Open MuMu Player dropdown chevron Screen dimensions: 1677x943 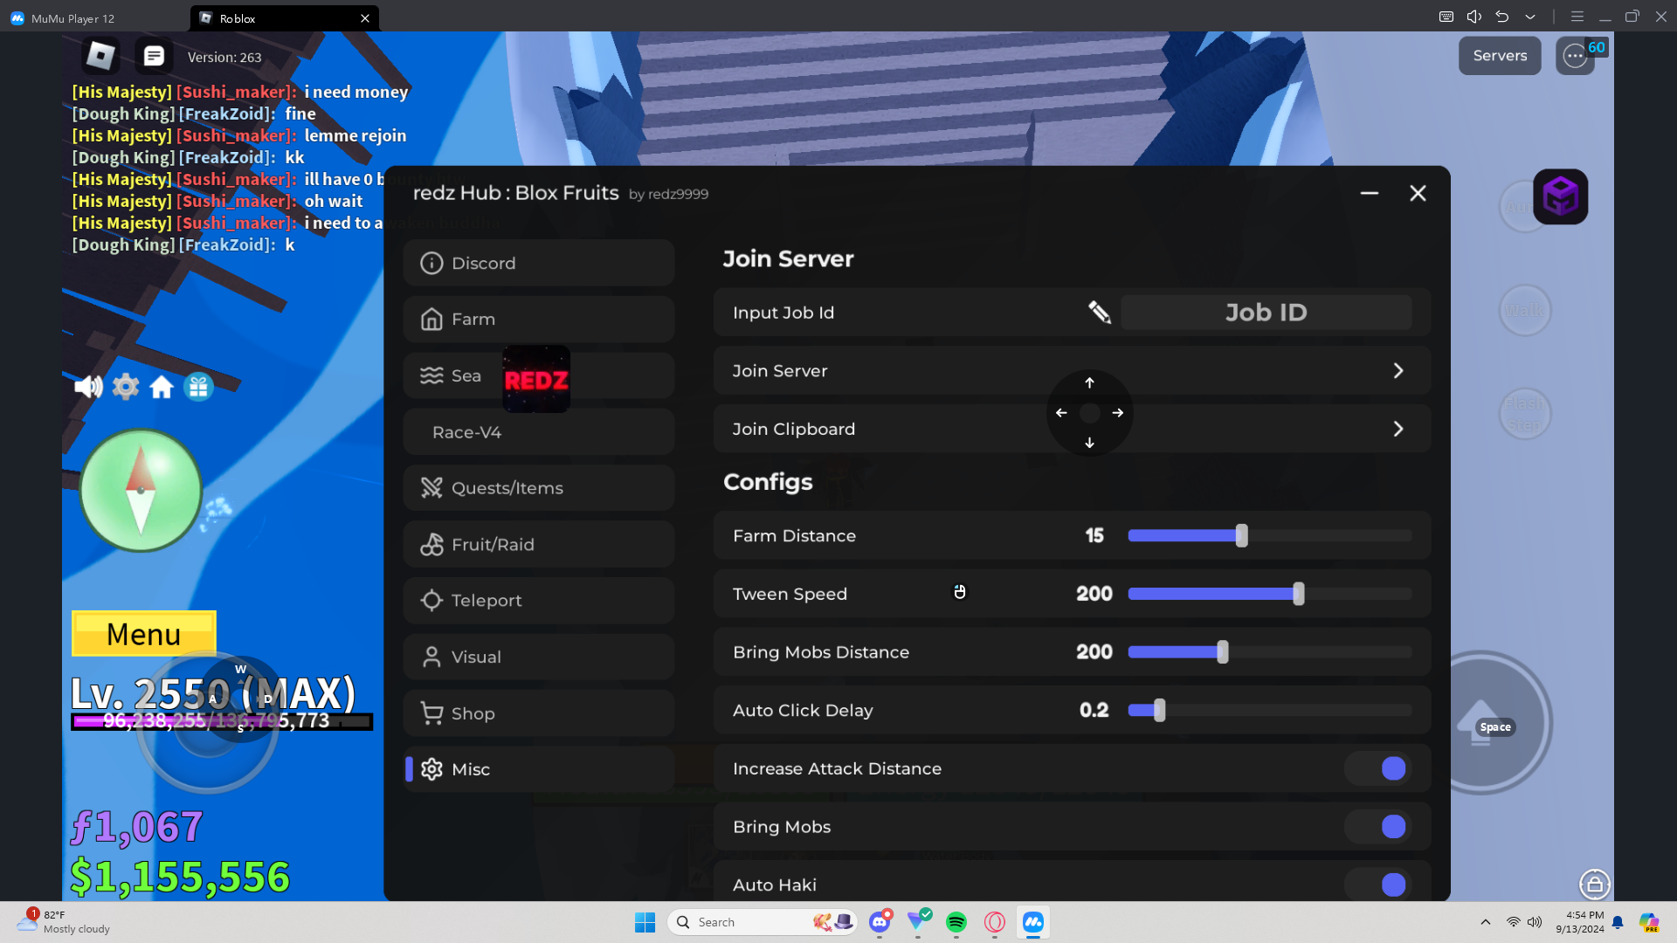click(1530, 17)
